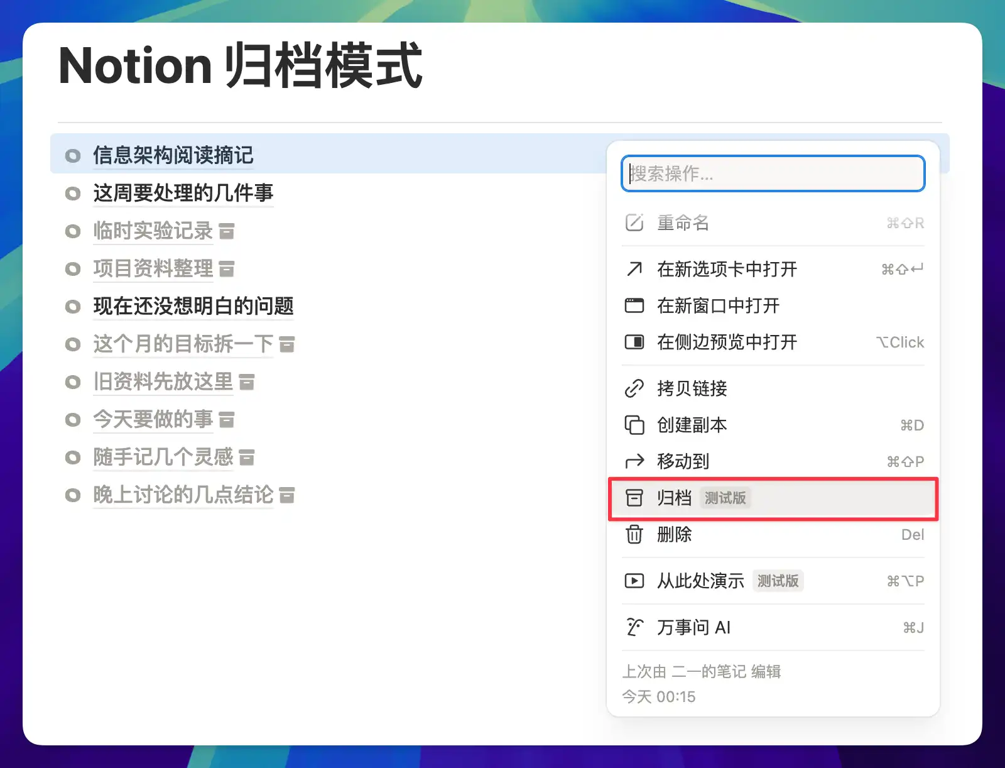Image resolution: width=1005 pixels, height=768 pixels.
Task: Click the side preview icon for 在侧边预览中打开
Action: [634, 342]
